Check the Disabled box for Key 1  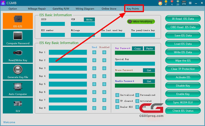[x=104, y=52]
